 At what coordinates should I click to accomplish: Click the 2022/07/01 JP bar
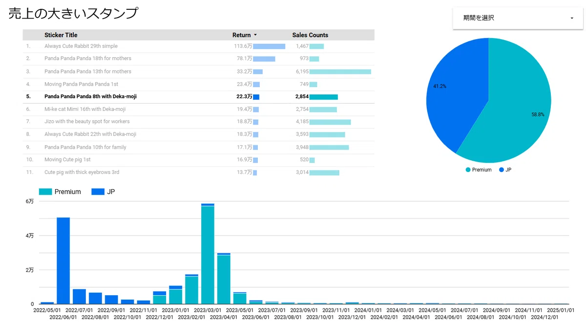[x=79, y=297]
